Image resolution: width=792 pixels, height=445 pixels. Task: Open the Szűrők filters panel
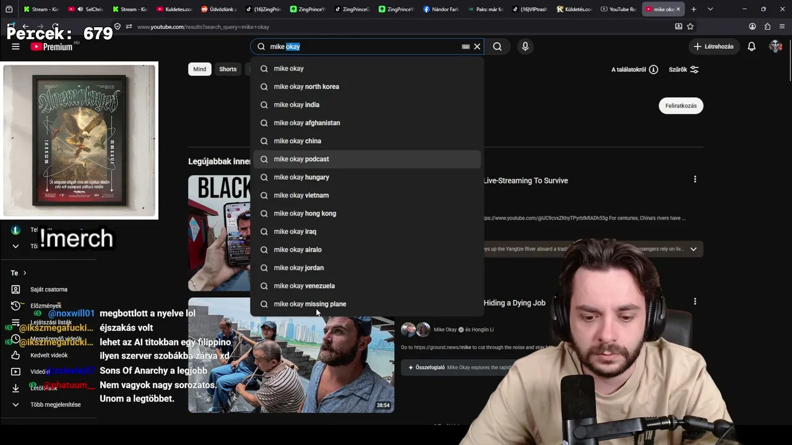[684, 69]
